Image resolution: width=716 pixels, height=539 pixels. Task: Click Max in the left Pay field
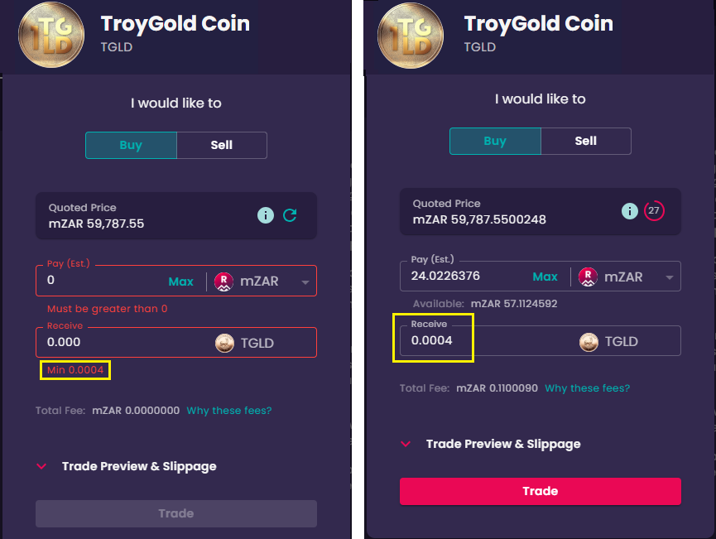click(x=180, y=282)
